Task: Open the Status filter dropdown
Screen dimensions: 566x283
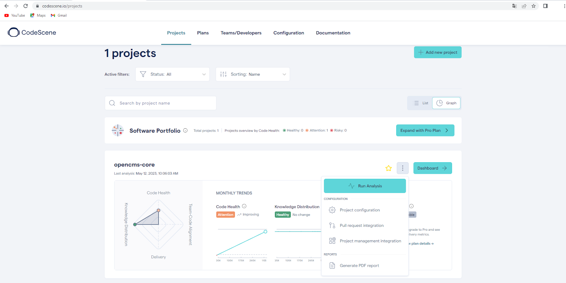Action: click(x=173, y=74)
